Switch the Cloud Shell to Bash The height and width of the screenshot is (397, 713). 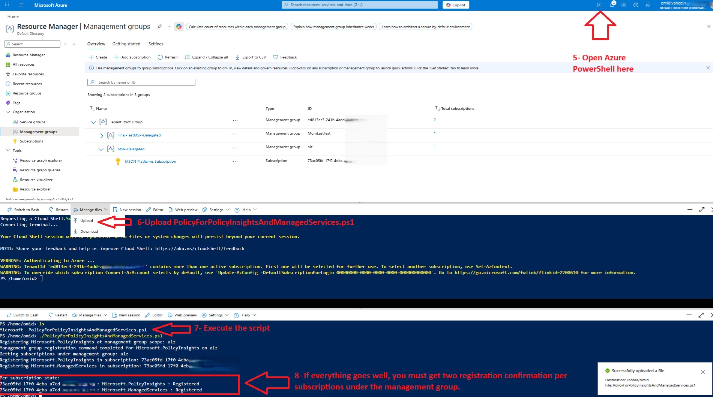[23, 210]
